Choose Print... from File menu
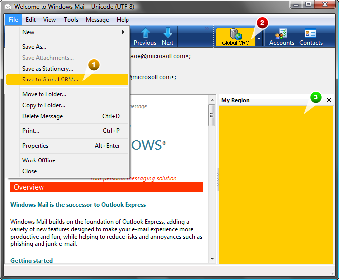 point(67,131)
